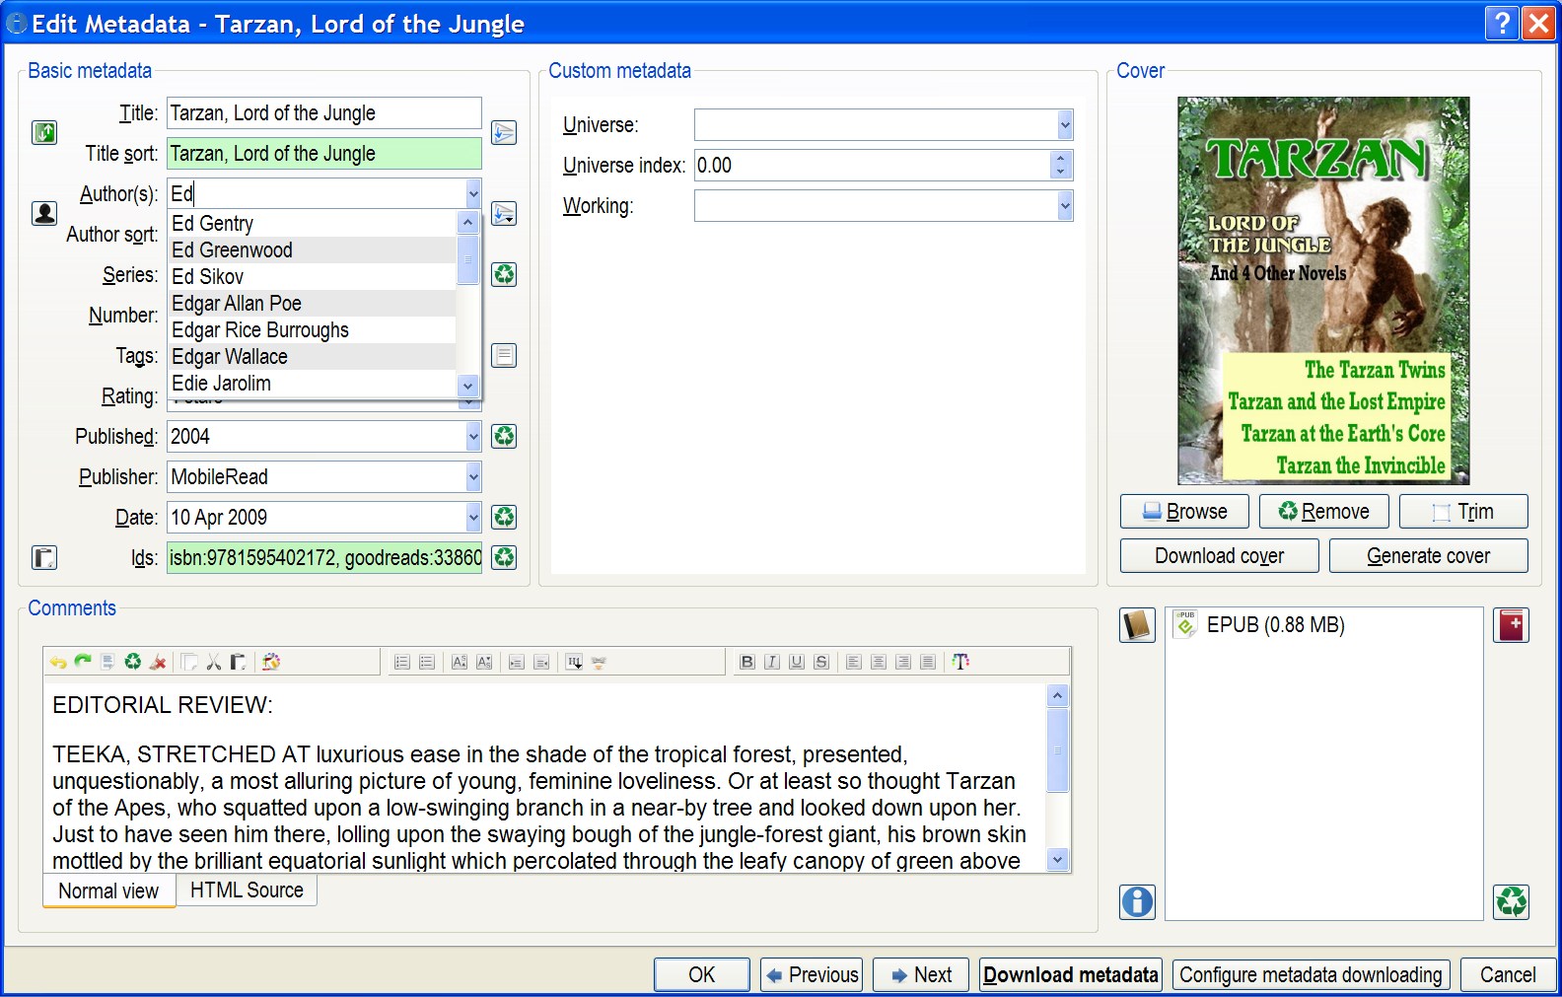The width and height of the screenshot is (1562, 997).
Task: Click the Title input field
Action: coord(323,112)
